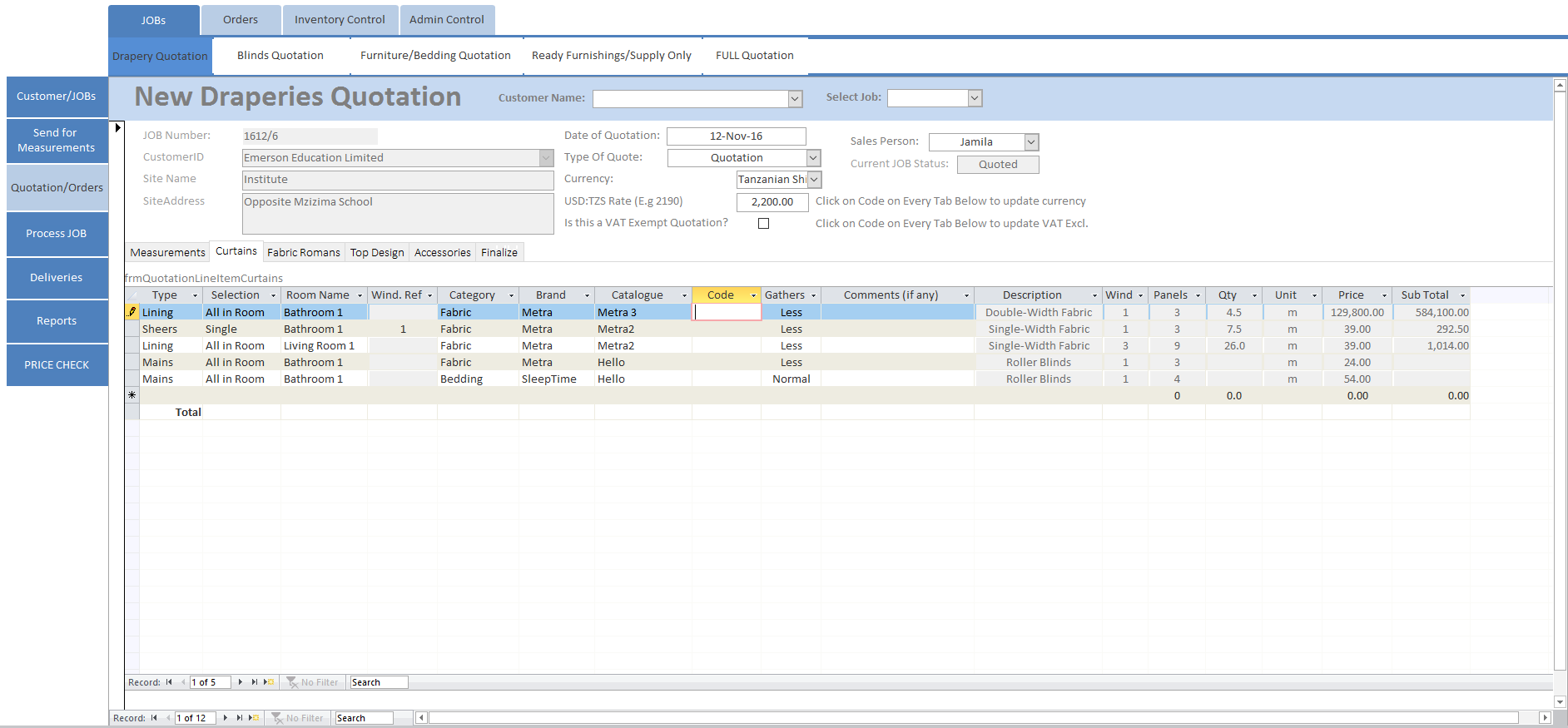
Task: Tick the VAT Exempt Quotation checkbox
Action: [763, 223]
